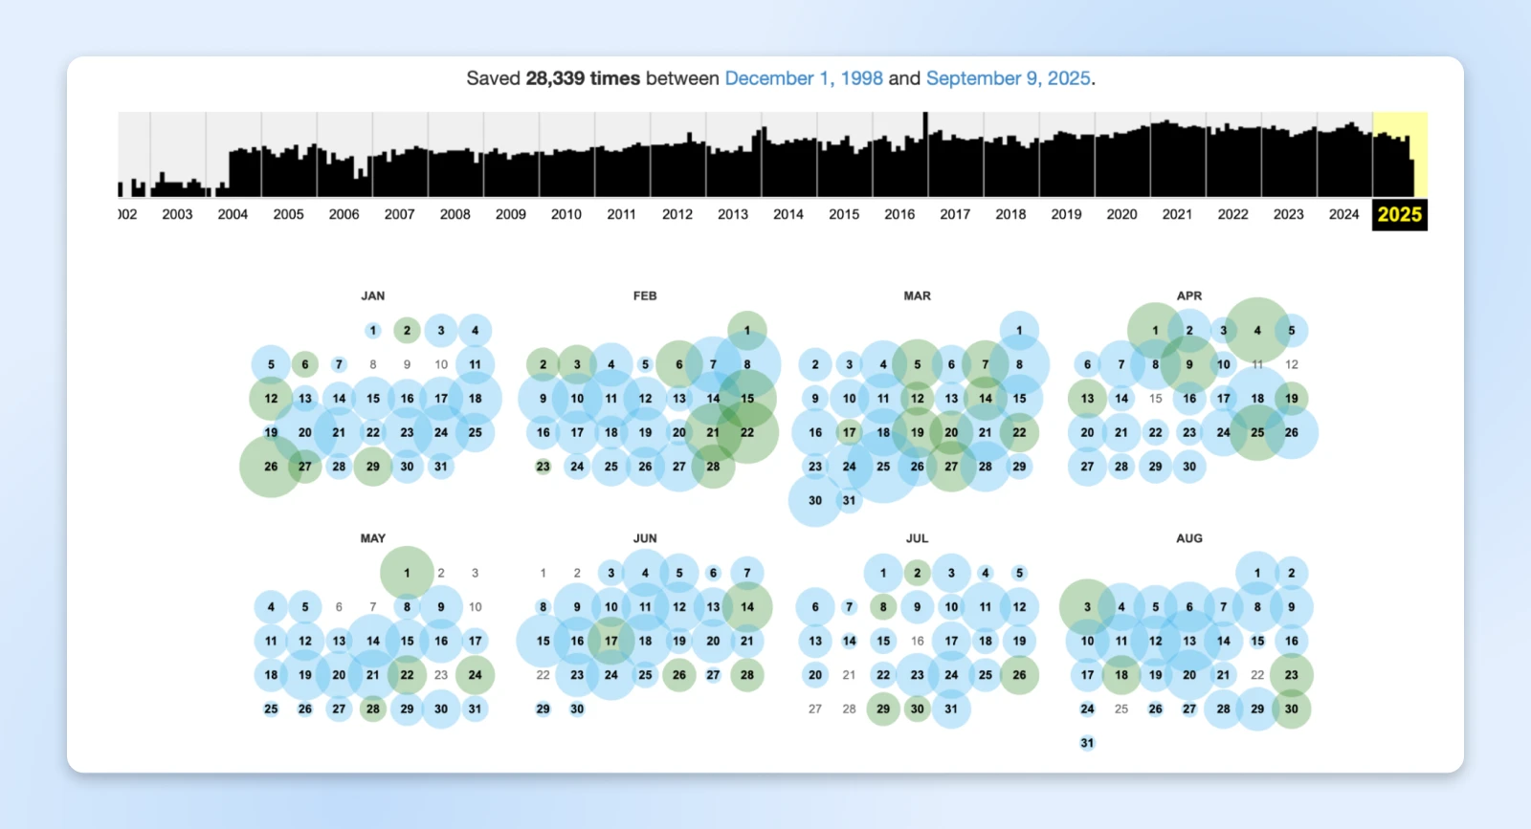Click the tall 2016 spike in histogram
Screen dimensions: 1531x829
click(x=925, y=153)
